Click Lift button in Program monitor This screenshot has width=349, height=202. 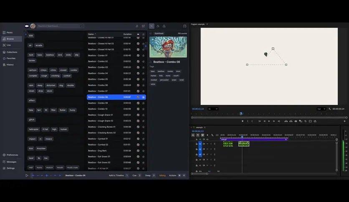(286, 121)
